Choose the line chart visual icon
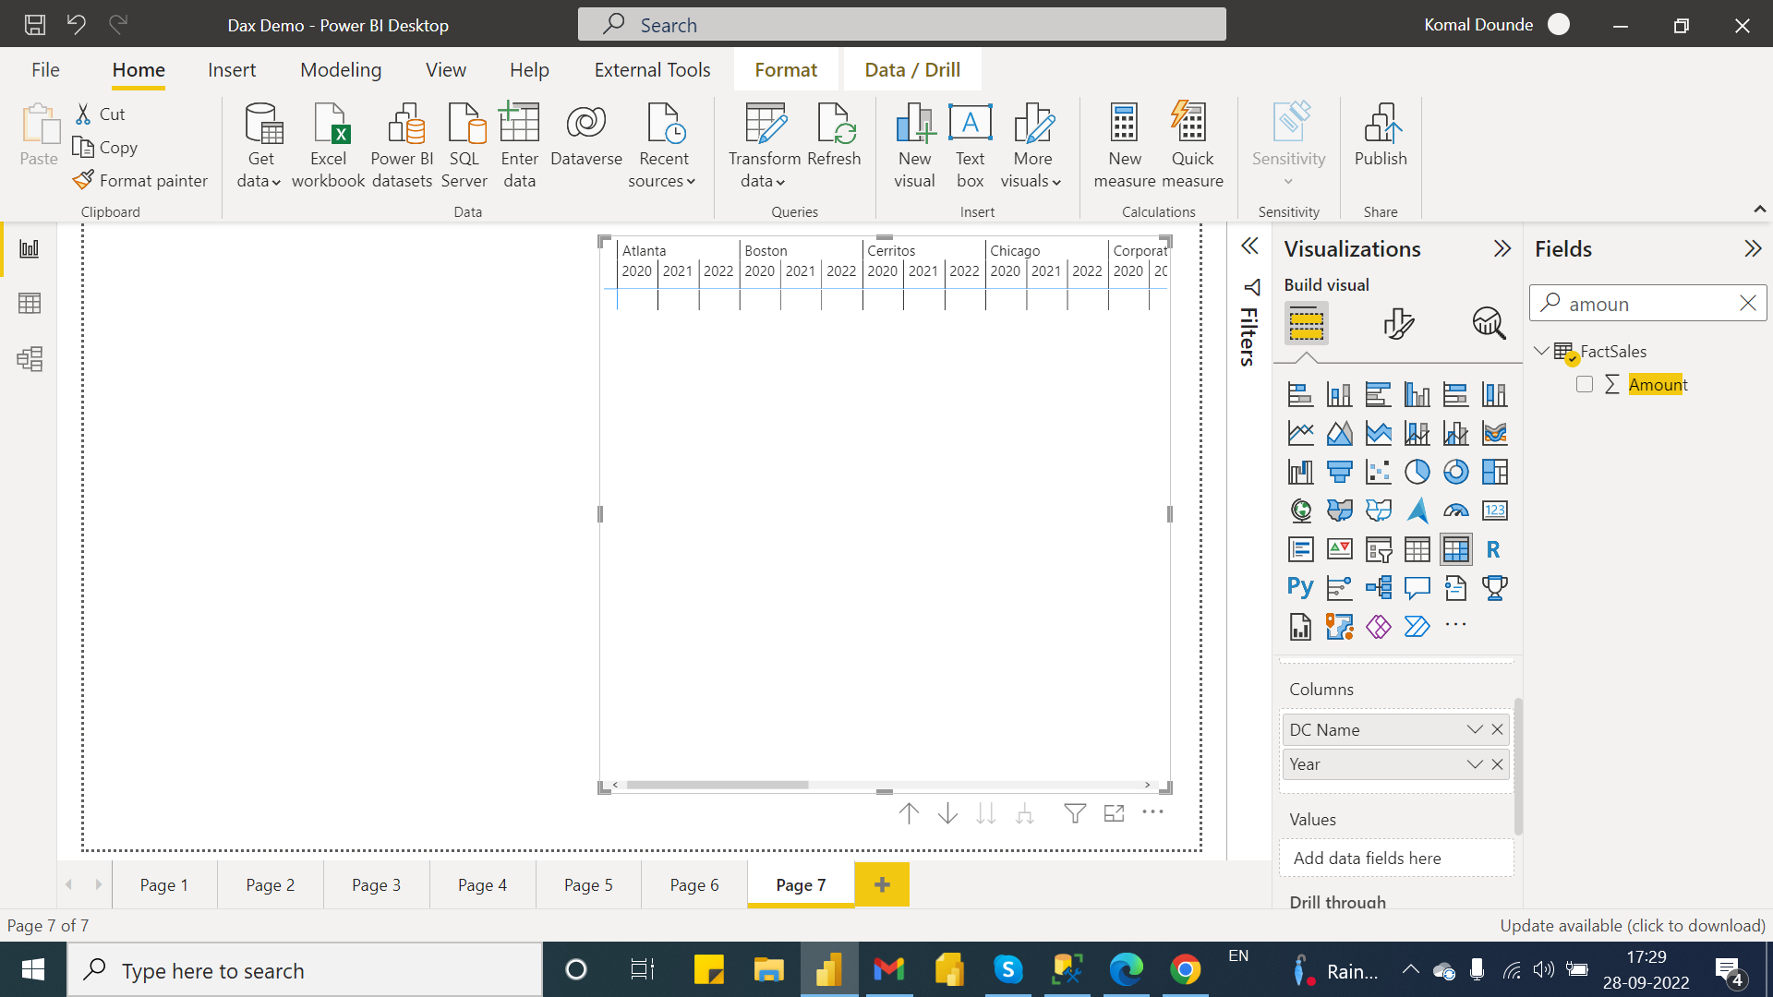This screenshot has height=997, width=1773. click(1300, 433)
